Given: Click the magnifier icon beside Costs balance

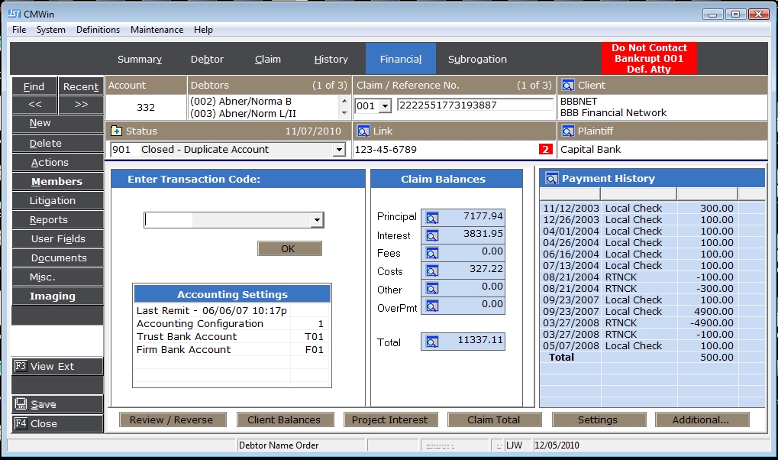Looking at the screenshot, I should click(x=432, y=271).
